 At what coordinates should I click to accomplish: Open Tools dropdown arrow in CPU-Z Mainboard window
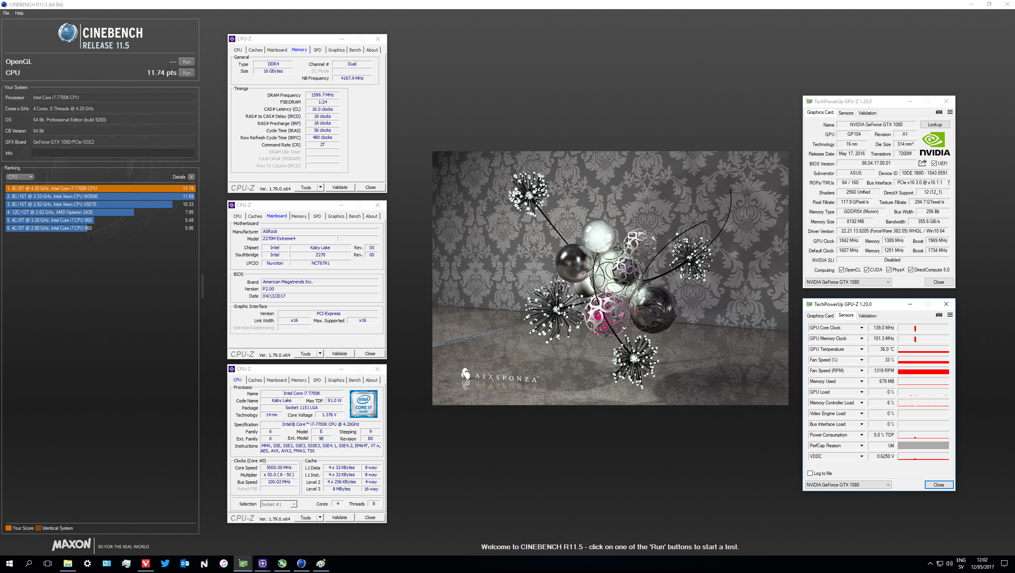pyautogui.click(x=320, y=354)
